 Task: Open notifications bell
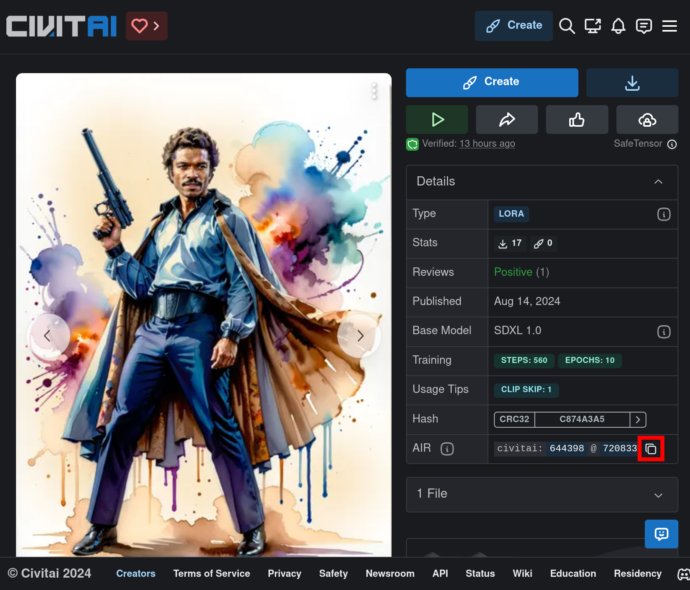click(618, 26)
